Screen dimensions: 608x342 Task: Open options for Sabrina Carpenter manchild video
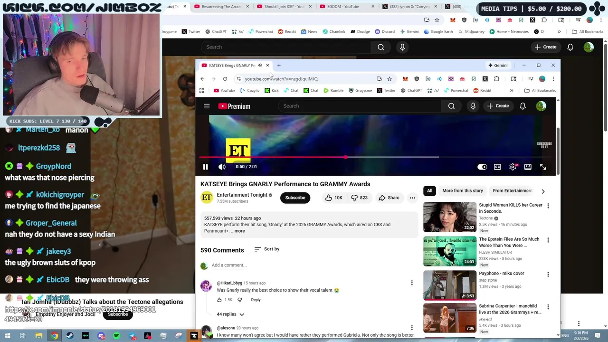click(548, 308)
